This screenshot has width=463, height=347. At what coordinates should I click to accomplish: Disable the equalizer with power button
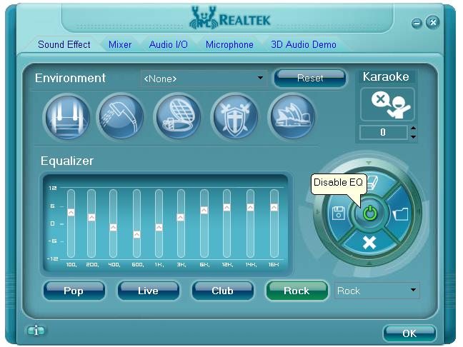(x=369, y=213)
